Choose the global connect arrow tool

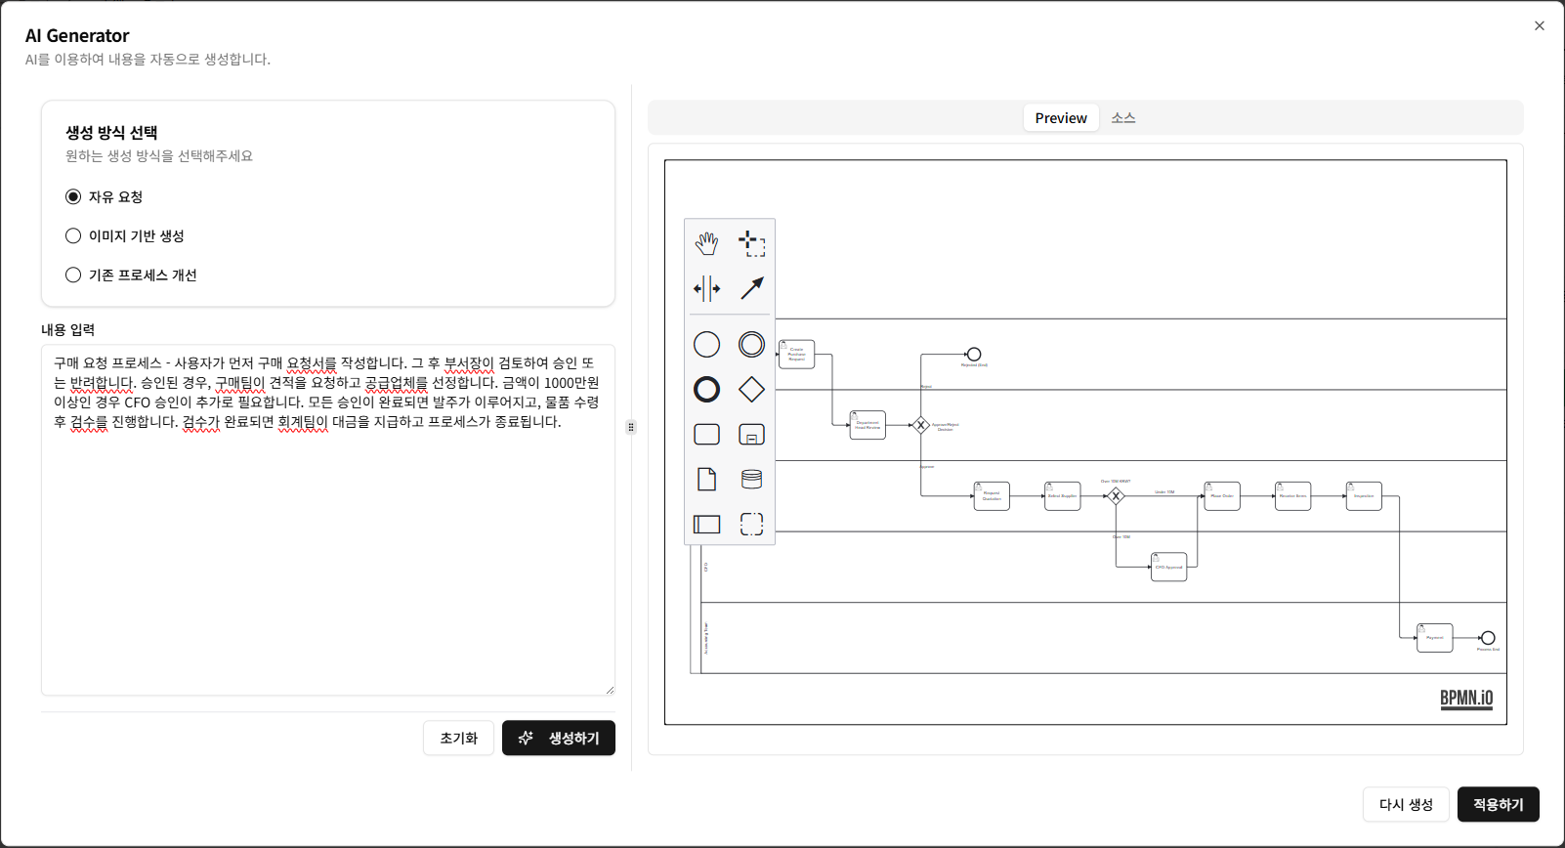pos(751,288)
